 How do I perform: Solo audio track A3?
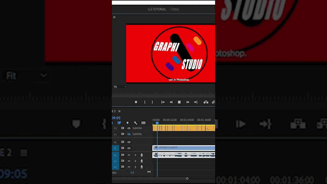[135, 167]
